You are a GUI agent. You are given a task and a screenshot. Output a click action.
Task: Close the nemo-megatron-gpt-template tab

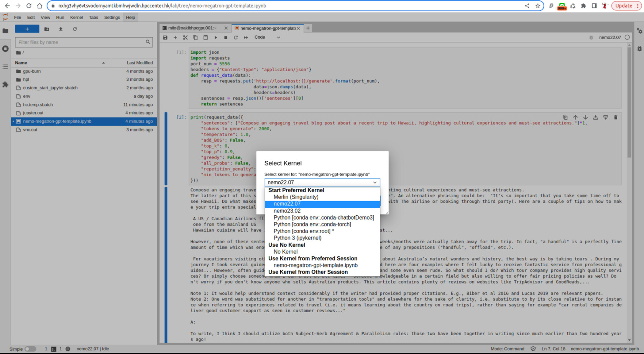[298, 28]
